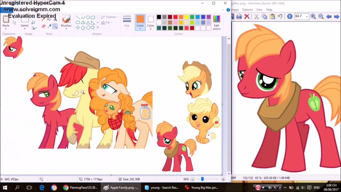The width and height of the screenshot is (341, 192).
Task: Pick the black color swatch
Action: (159, 17)
